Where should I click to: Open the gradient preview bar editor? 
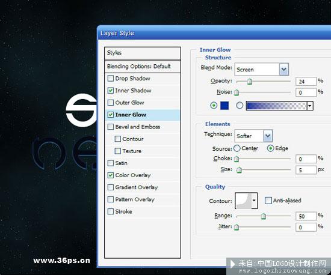(277, 106)
